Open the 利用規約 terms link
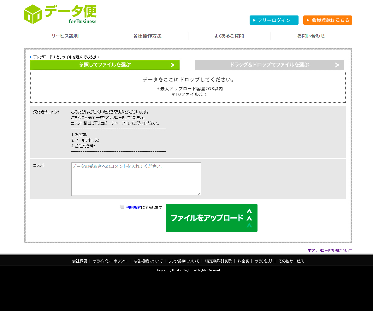373x311 pixels. point(134,207)
